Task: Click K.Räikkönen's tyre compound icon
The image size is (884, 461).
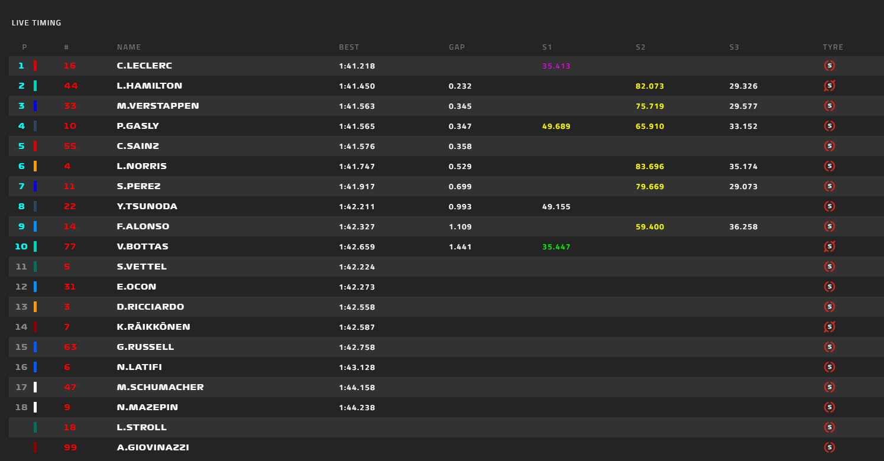Action: (830, 327)
